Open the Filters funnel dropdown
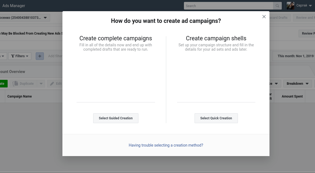Viewport: 315px width, 173px height. (x=20, y=56)
